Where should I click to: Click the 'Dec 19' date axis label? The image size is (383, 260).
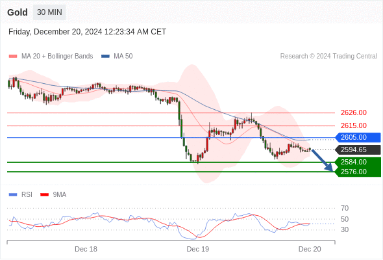(x=198, y=249)
